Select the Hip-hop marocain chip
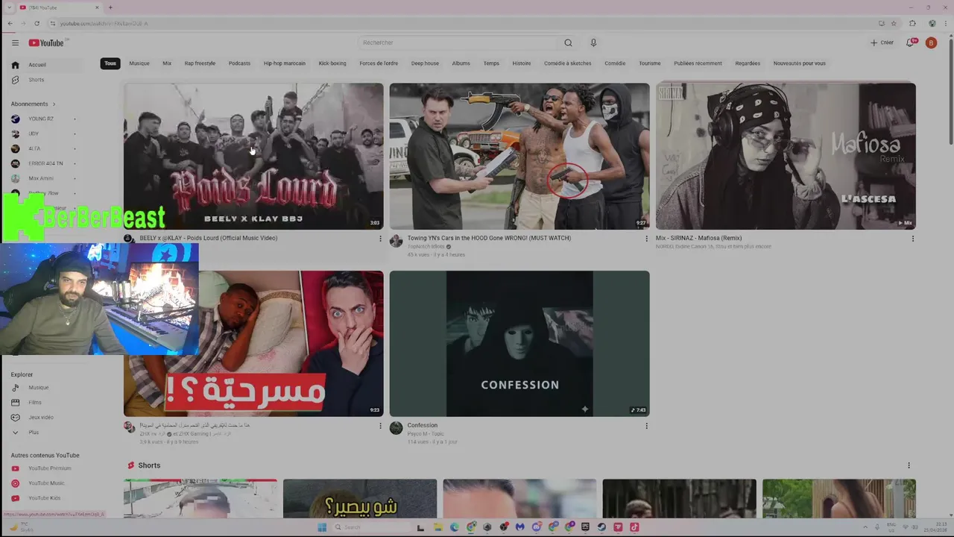Image resolution: width=954 pixels, height=537 pixels. click(x=285, y=63)
